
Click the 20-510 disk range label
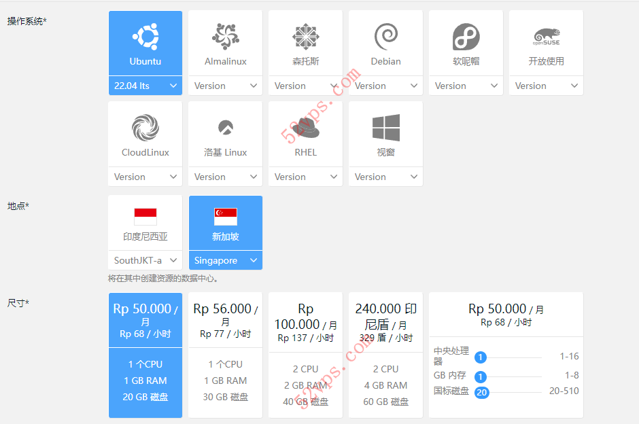click(564, 391)
